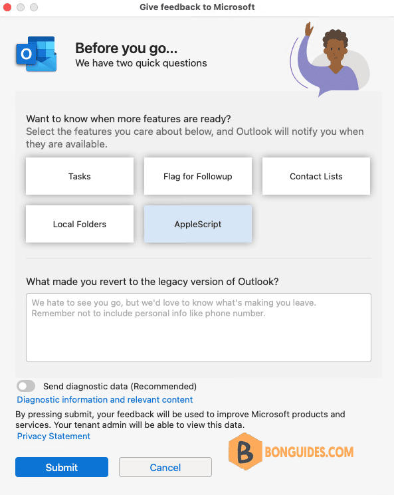The image size is (394, 495).
Task: Select the Tasks feature tile
Action: point(80,176)
